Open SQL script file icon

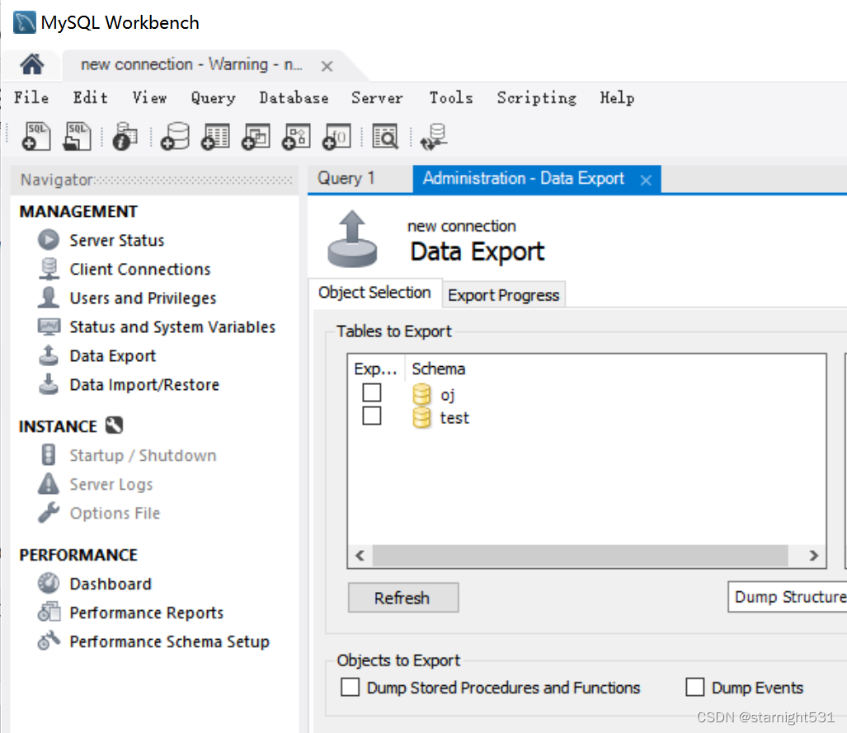[x=78, y=136]
